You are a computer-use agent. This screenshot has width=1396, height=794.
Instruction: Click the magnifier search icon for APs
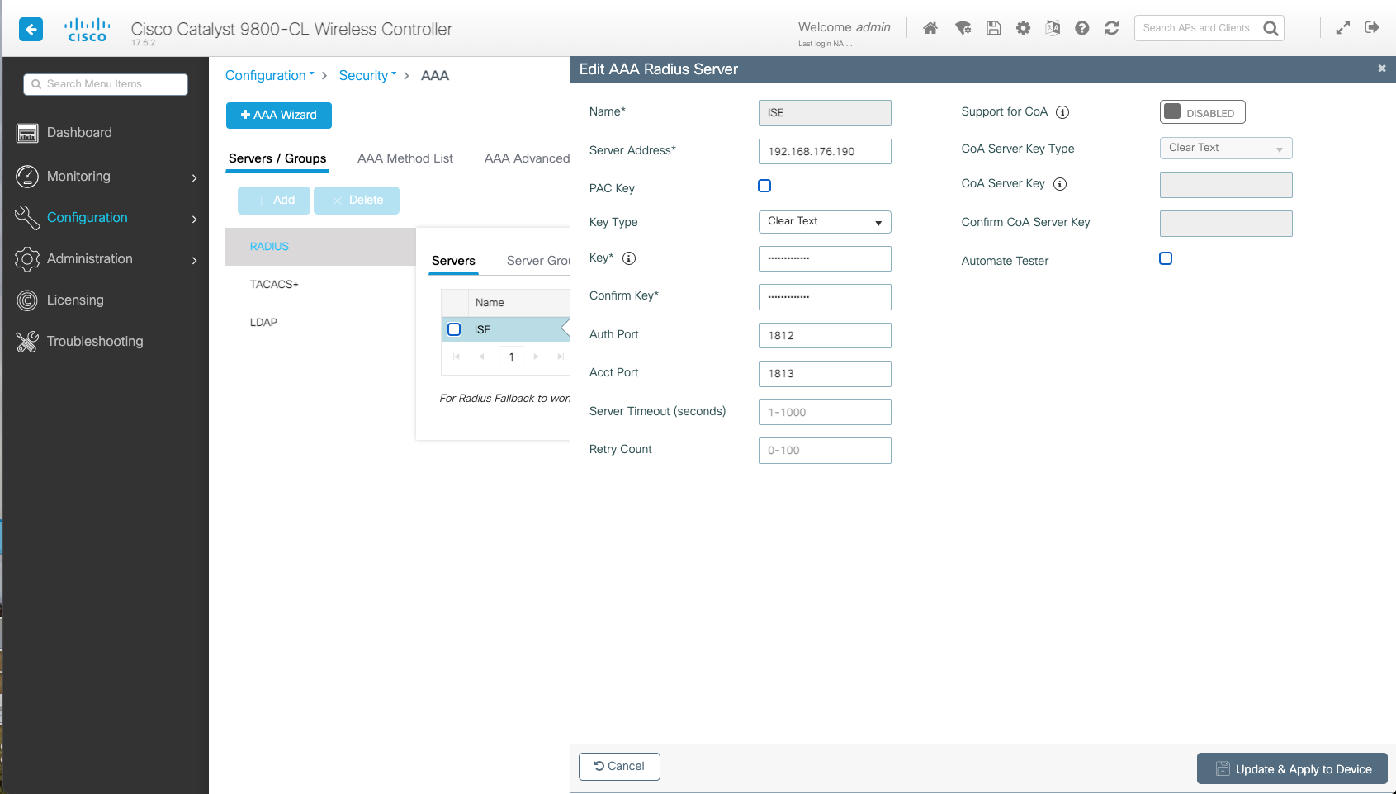[x=1271, y=29]
